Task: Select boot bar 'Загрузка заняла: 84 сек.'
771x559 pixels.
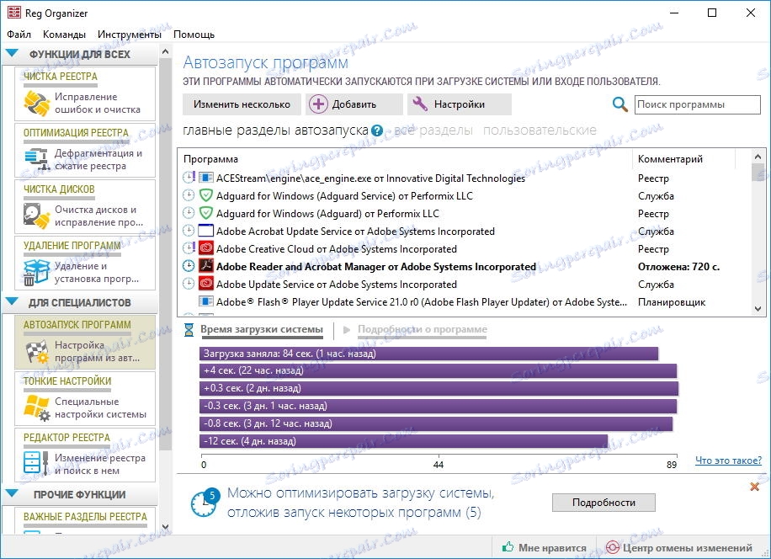Action: (x=428, y=354)
